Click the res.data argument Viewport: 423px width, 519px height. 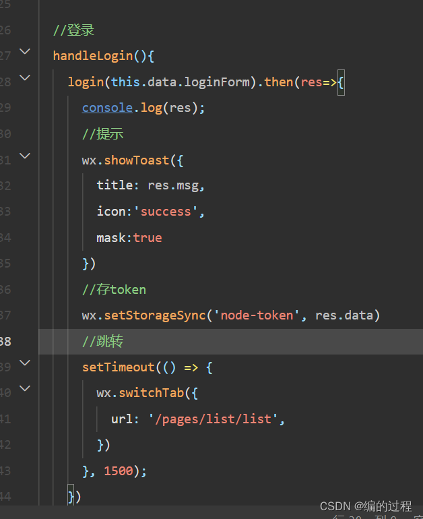pos(344,315)
